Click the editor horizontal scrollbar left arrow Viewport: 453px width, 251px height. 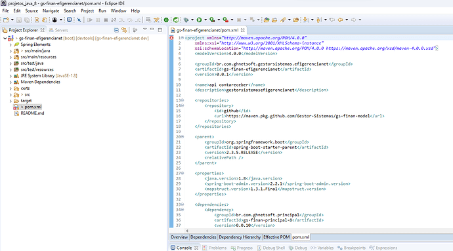click(x=187, y=231)
